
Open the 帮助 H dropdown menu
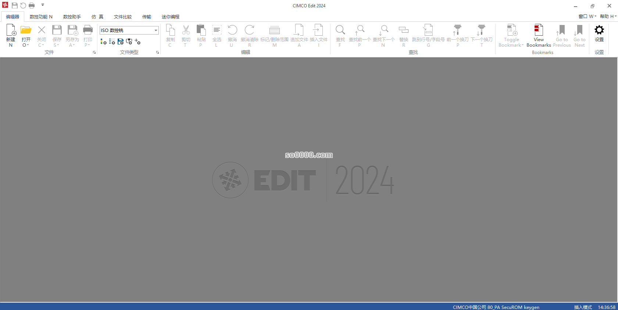coord(608,16)
